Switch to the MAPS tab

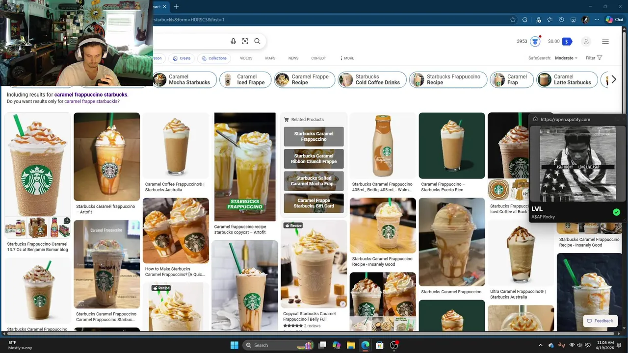(x=270, y=58)
